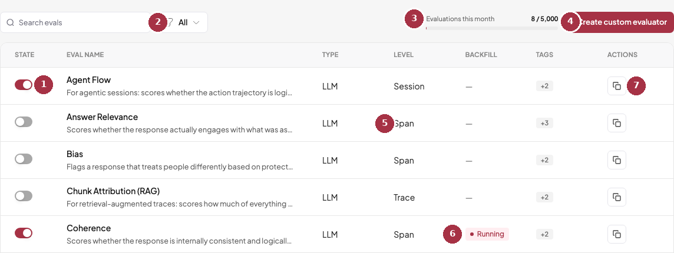
Task: Sort by the Type column header
Action: tap(330, 55)
